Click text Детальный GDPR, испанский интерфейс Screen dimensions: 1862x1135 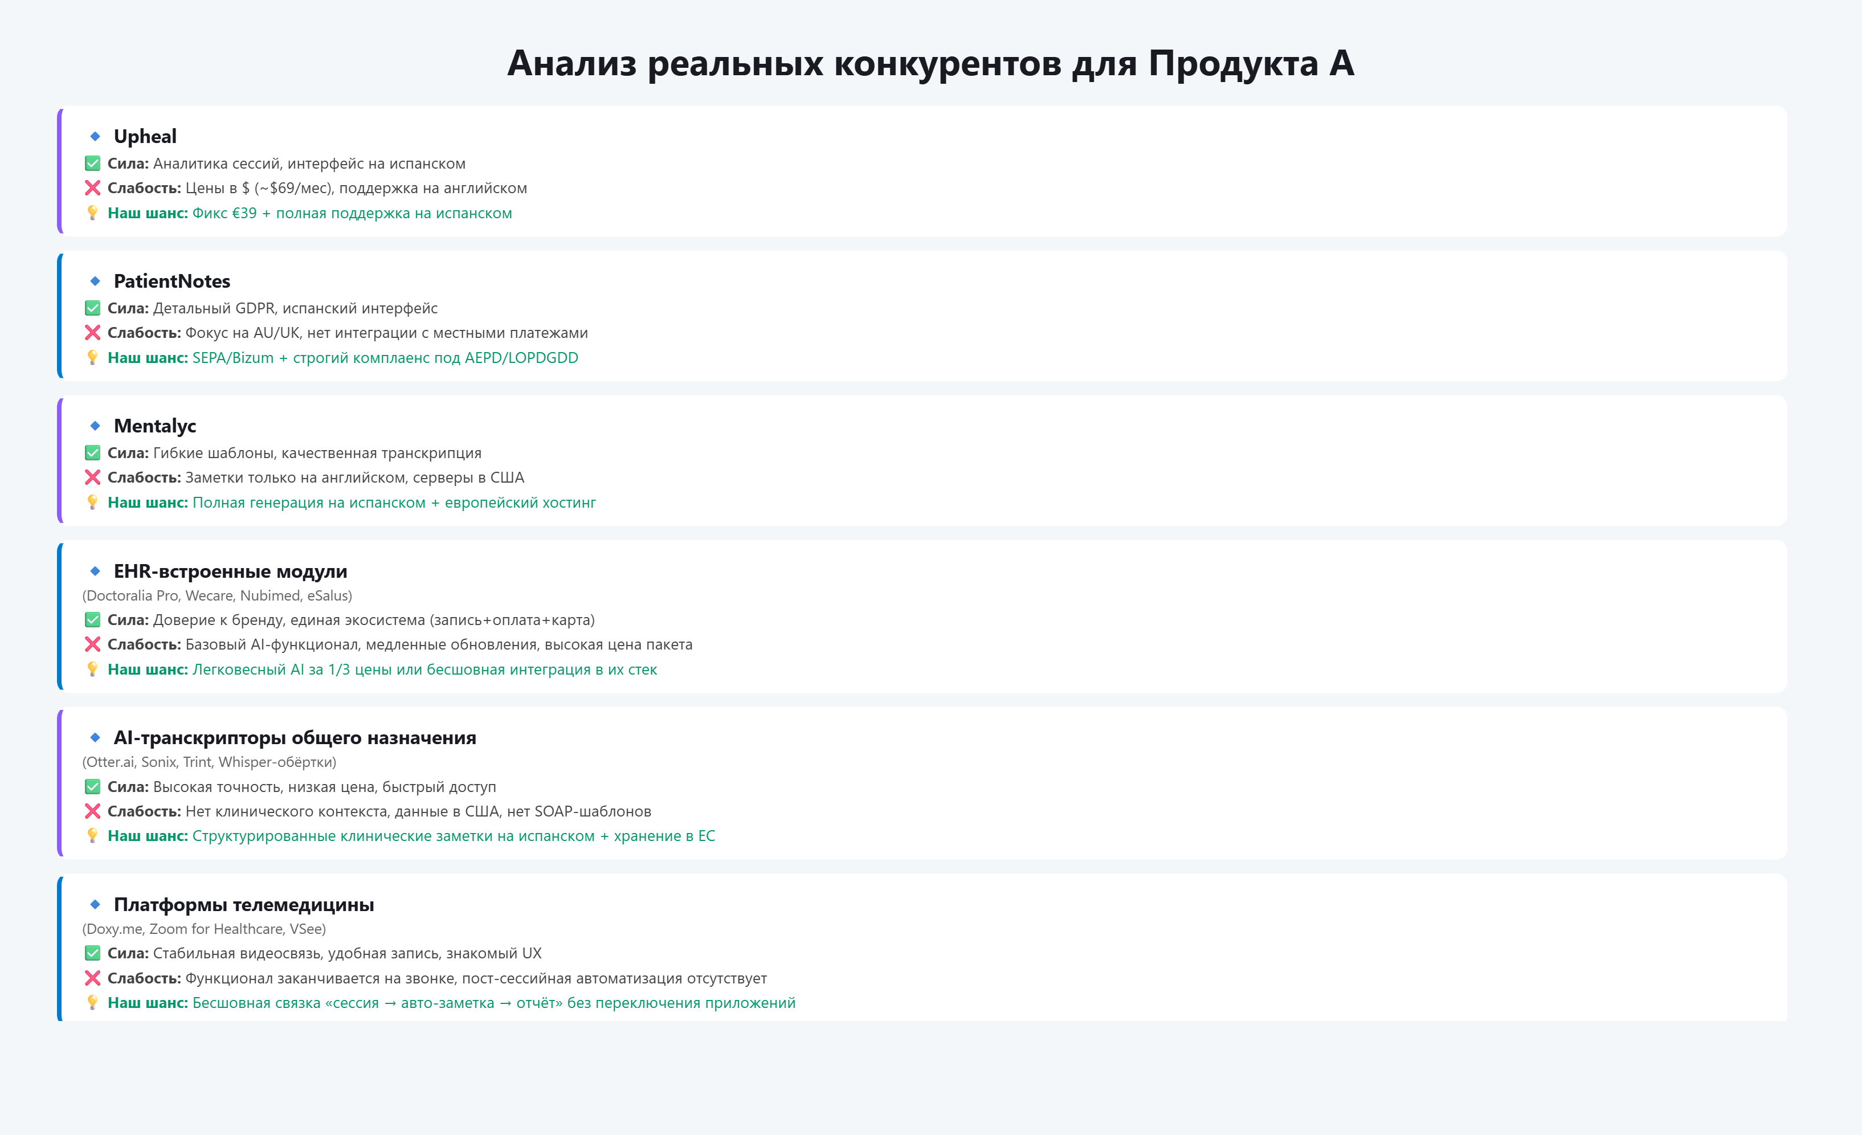point(296,308)
